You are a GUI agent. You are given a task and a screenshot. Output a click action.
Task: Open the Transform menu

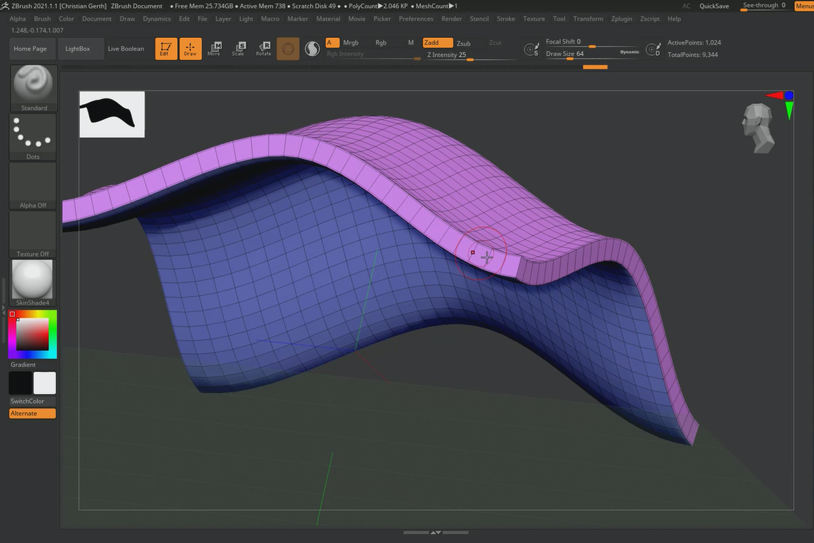coord(589,19)
